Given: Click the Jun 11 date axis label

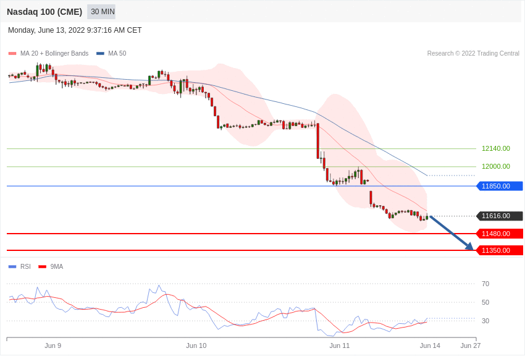Looking at the screenshot, I should [x=340, y=345].
